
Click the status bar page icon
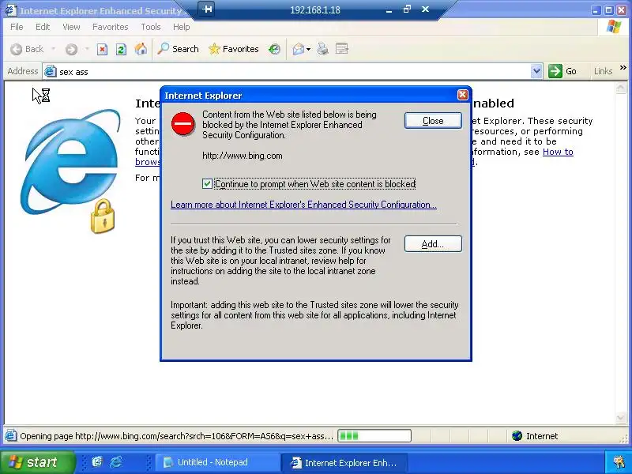(10, 436)
